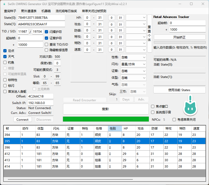This screenshot has height=185, width=209.
Task: Open the 野外遭遇表 menu
Action: (x=29, y=11)
